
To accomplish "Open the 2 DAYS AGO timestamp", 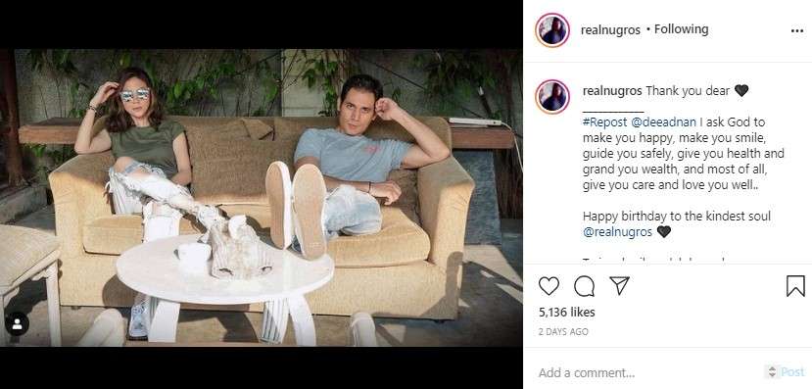I will click(x=563, y=332).
